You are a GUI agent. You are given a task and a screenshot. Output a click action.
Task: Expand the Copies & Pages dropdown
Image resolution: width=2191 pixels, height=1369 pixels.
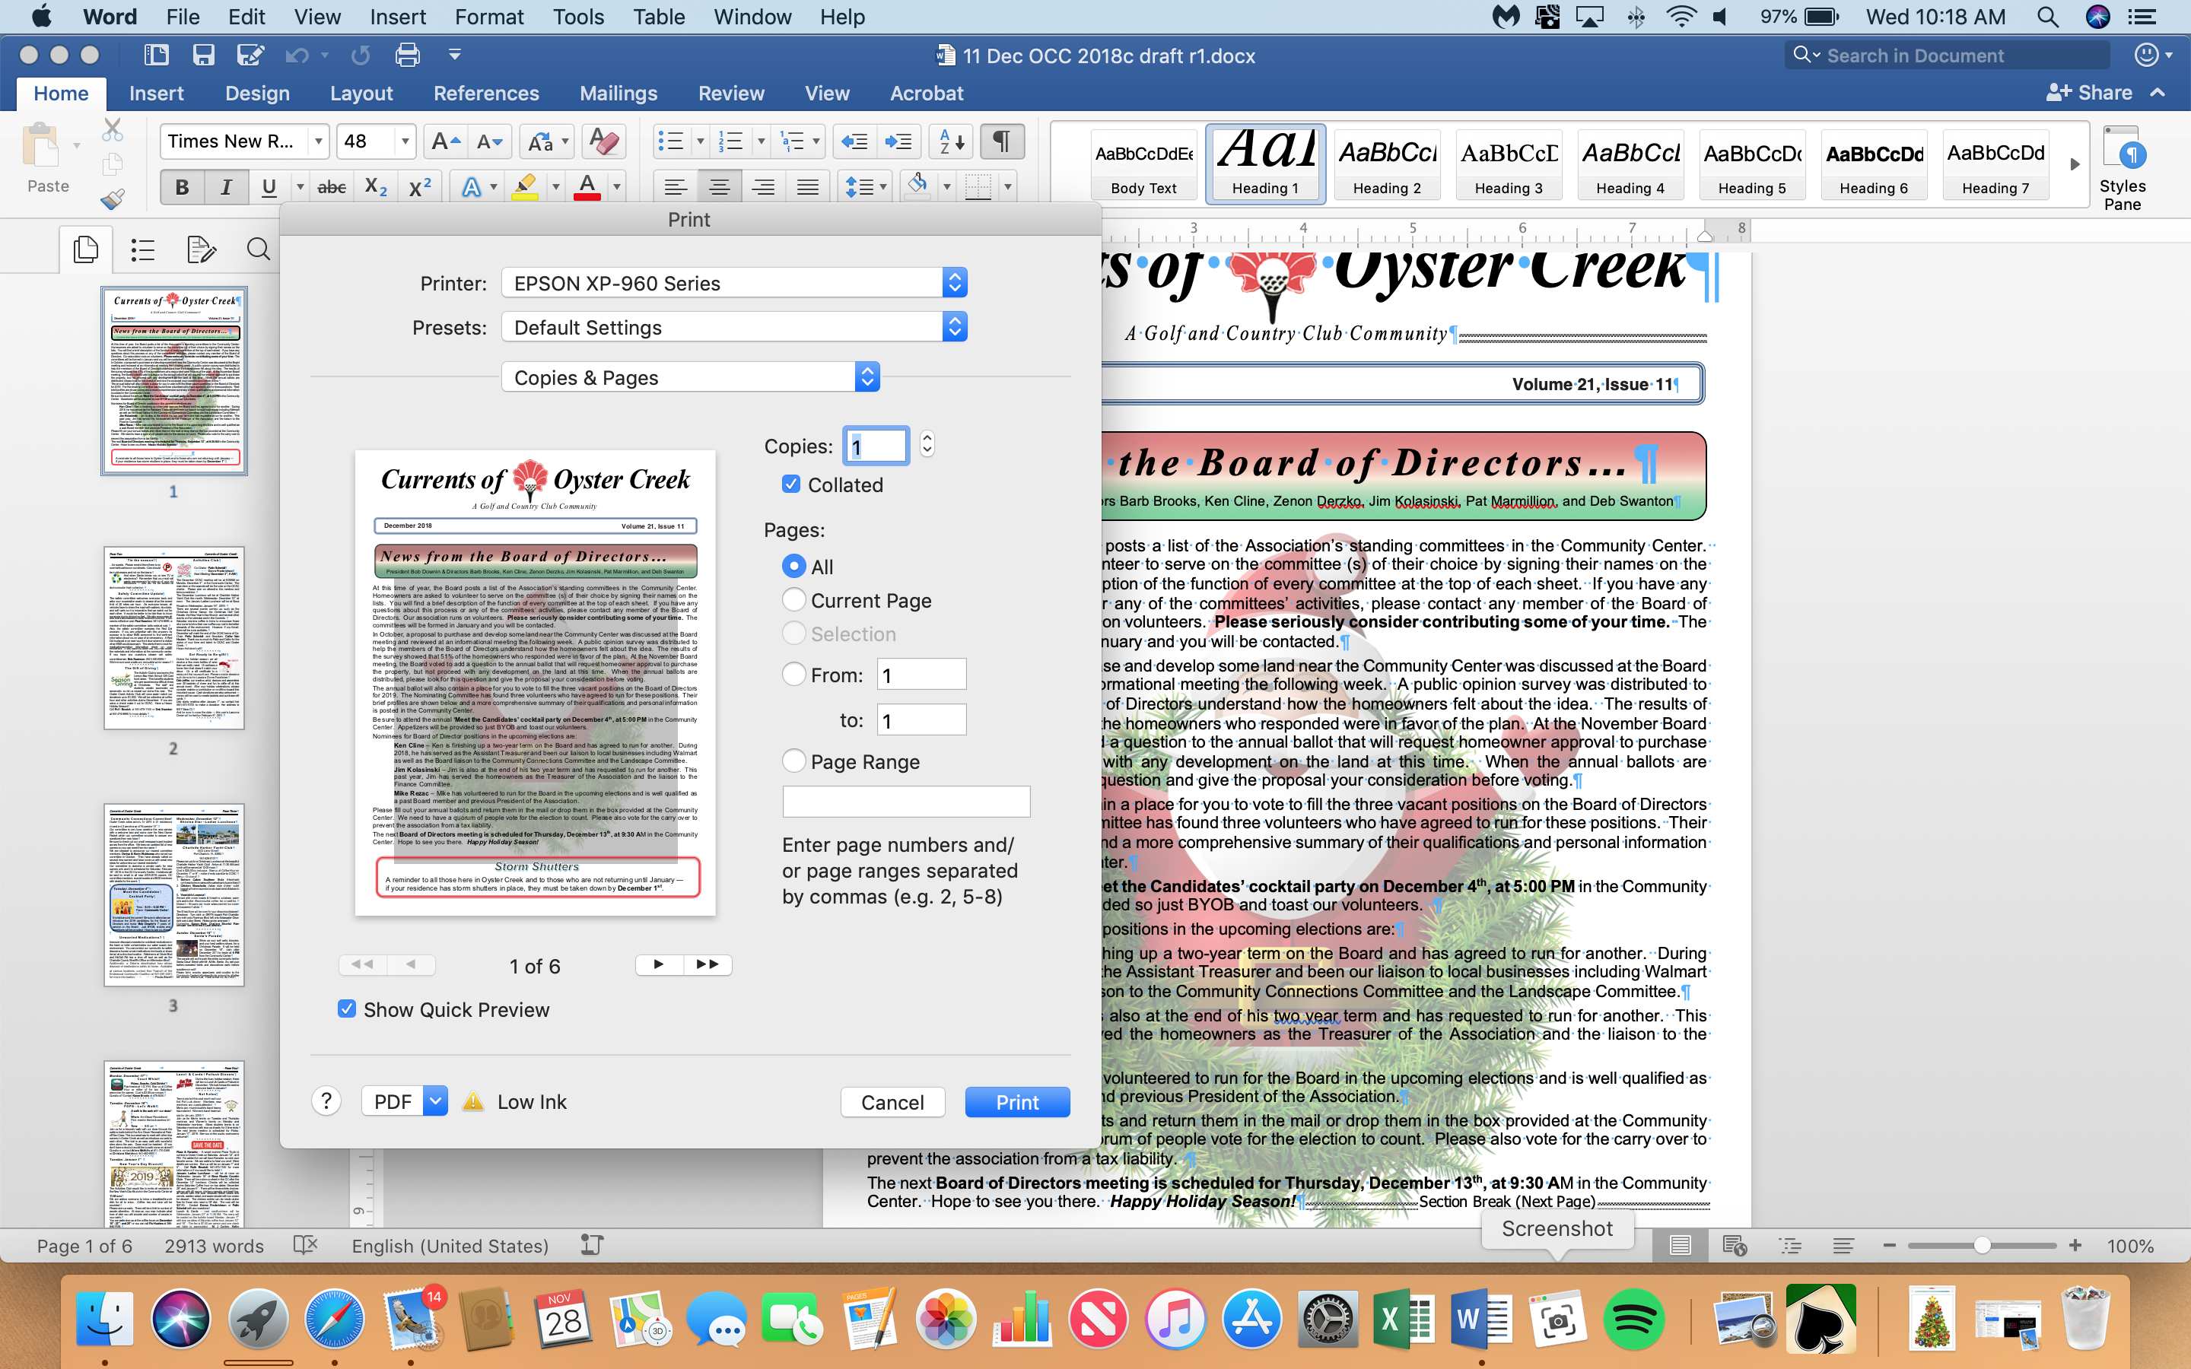point(690,377)
